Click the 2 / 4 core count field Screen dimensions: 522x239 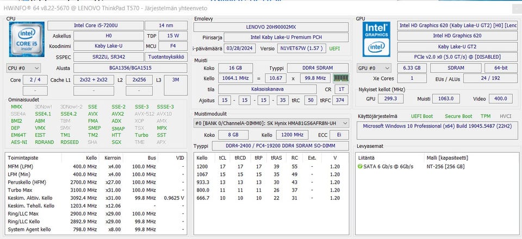35,80
